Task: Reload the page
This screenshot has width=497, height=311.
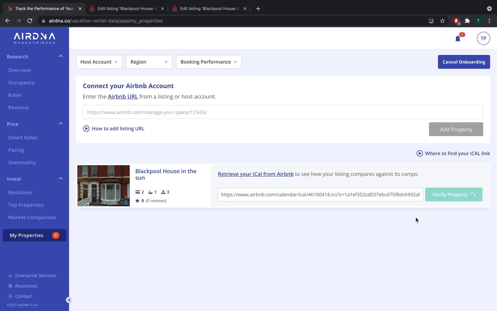Action: click(x=30, y=21)
